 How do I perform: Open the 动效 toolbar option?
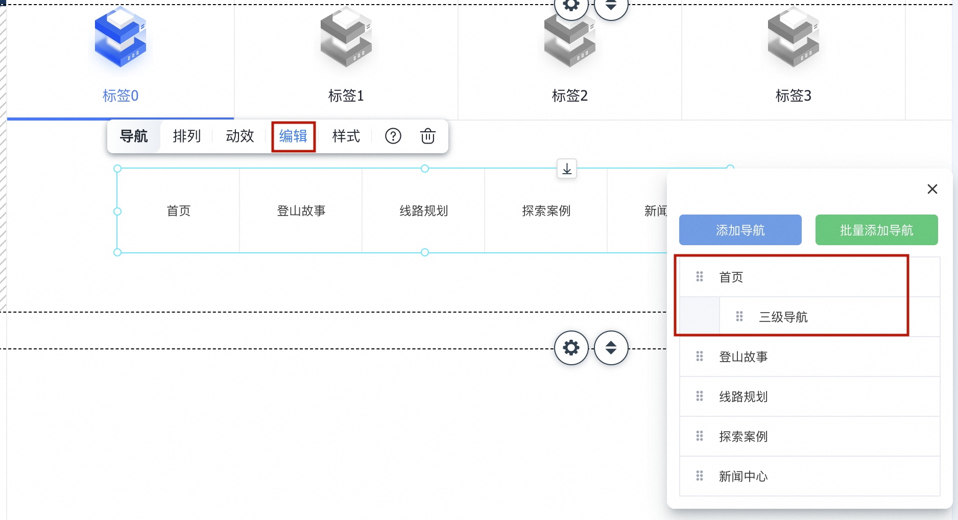tap(240, 136)
